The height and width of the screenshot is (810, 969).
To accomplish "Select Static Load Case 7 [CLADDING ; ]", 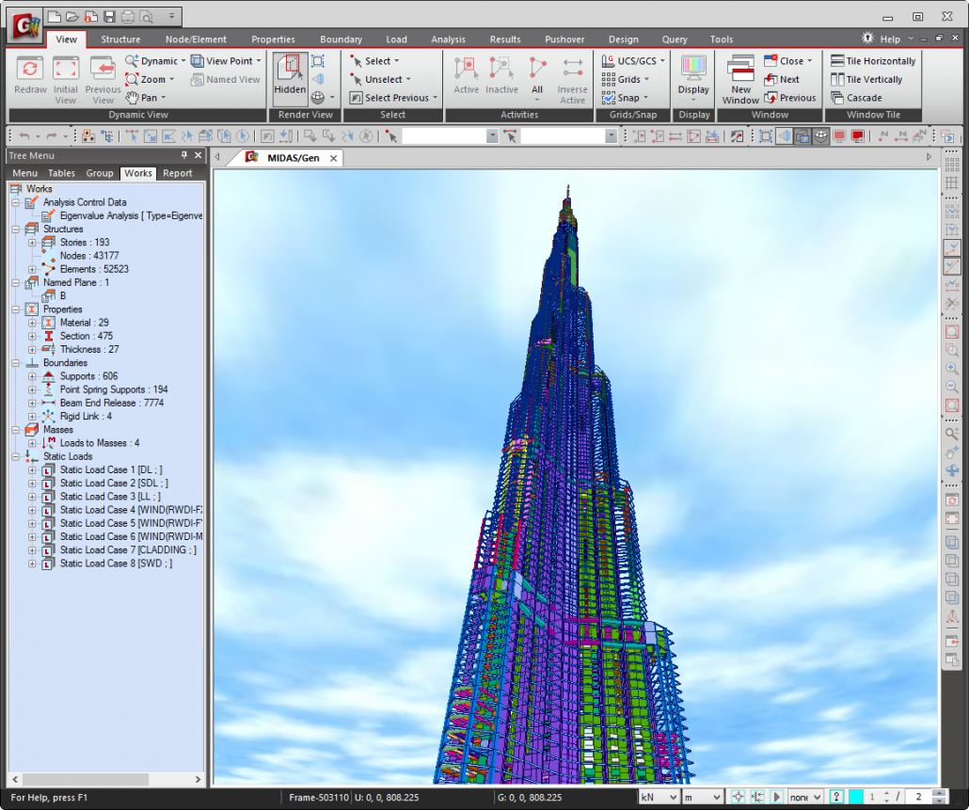I will [128, 550].
